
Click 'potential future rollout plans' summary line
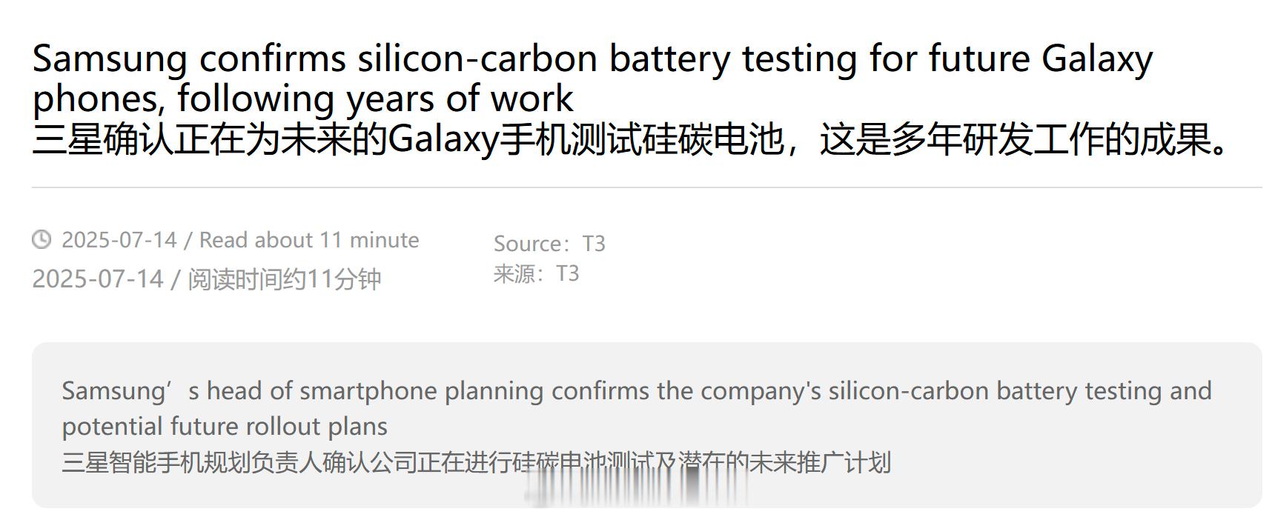pos(225,427)
